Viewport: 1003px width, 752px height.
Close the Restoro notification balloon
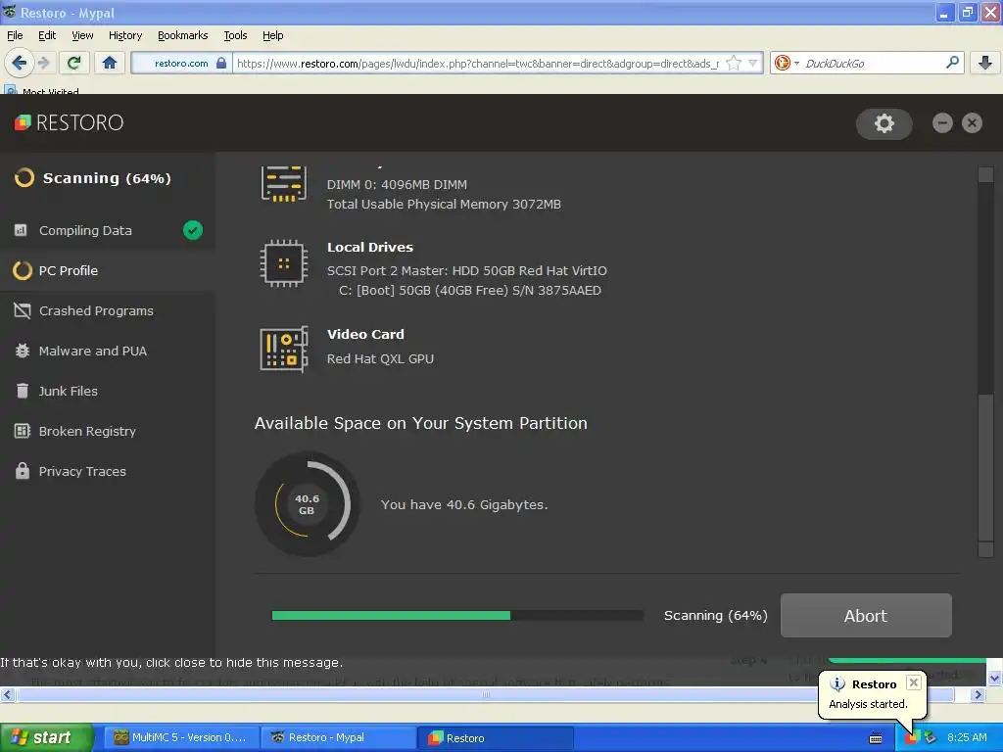(914, 682)
